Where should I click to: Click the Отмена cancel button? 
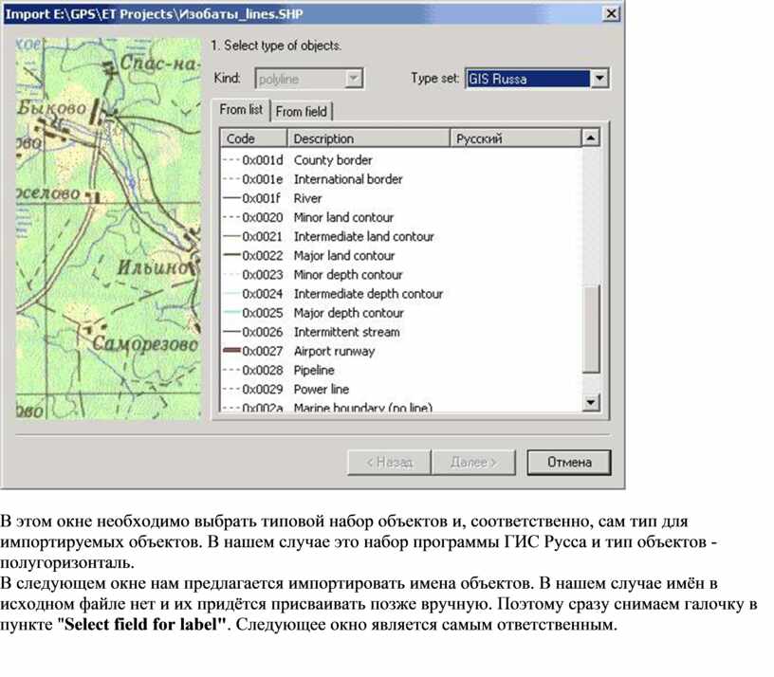point(569,463)
